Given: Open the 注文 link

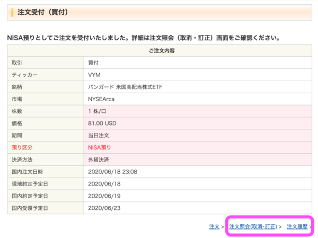Looking at the screenshot, I should tap(214, 227).
